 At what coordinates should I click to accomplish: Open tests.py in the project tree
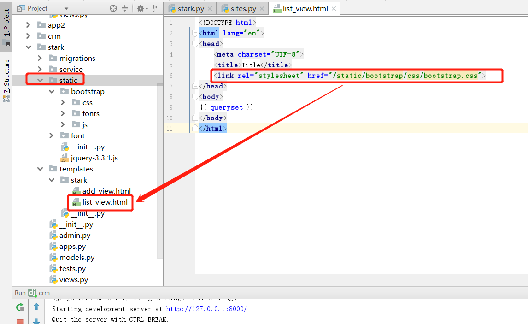coord(72,269)
